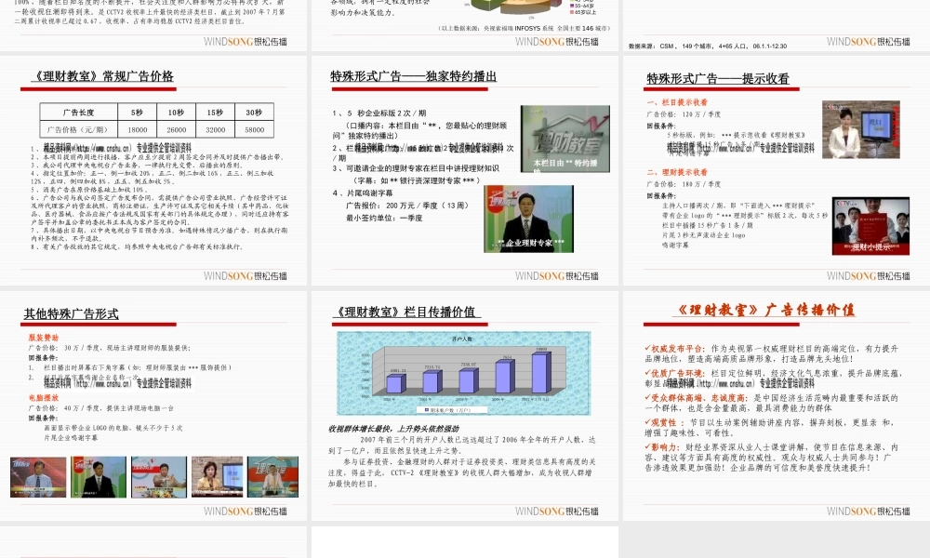
Task: Click the 4、片尾鸣谢字幕 line
Action: 363,193
